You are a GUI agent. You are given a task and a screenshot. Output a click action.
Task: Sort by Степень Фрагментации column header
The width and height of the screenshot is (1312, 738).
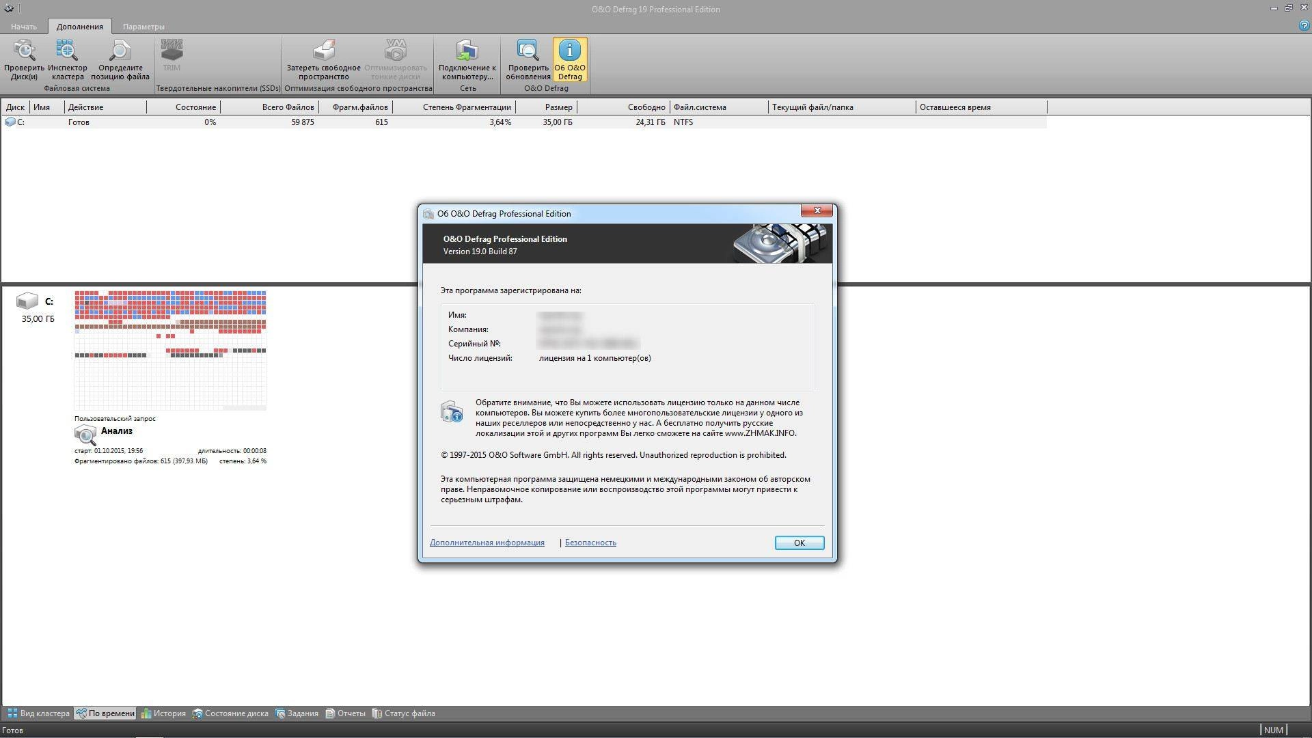[454, 107]
